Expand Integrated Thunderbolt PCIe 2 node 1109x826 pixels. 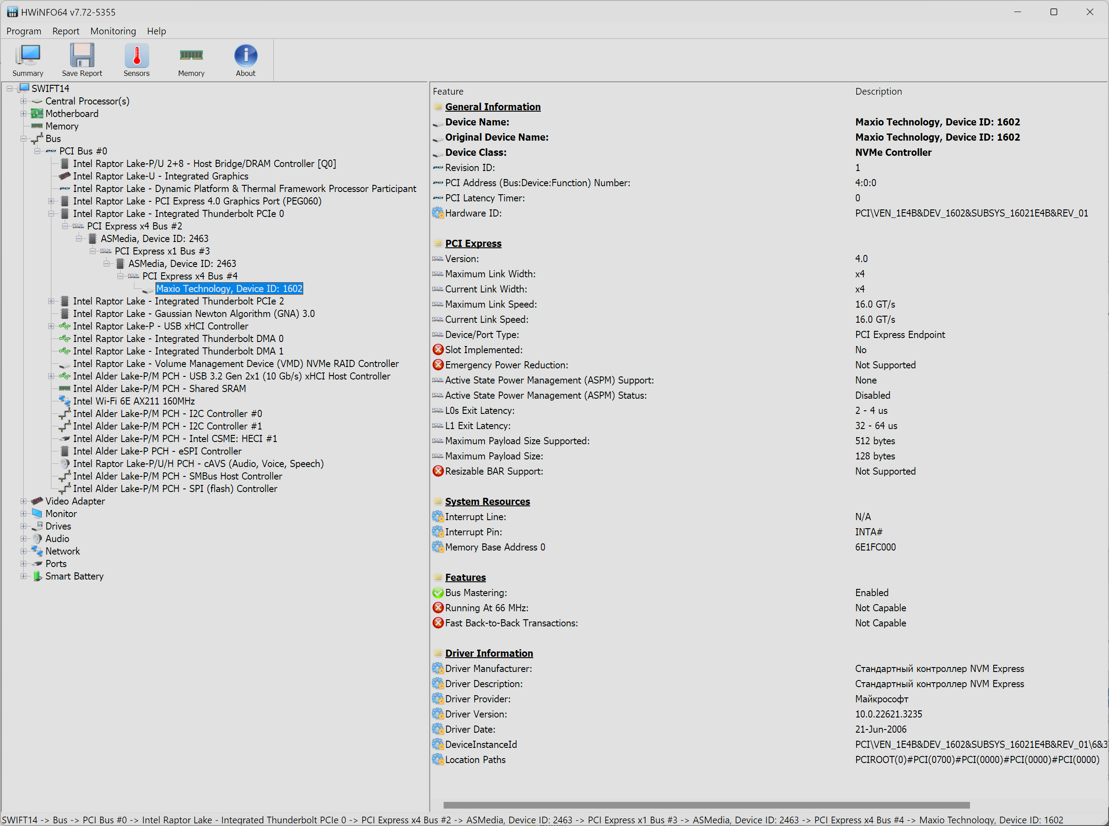tap(51, 301)
